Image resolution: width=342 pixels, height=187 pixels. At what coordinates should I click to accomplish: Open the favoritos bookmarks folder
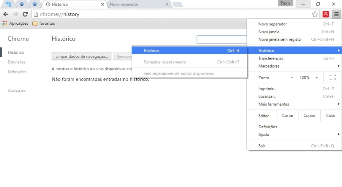tap(44, 23)
